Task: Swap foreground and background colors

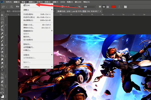Action: click(3, 92)
